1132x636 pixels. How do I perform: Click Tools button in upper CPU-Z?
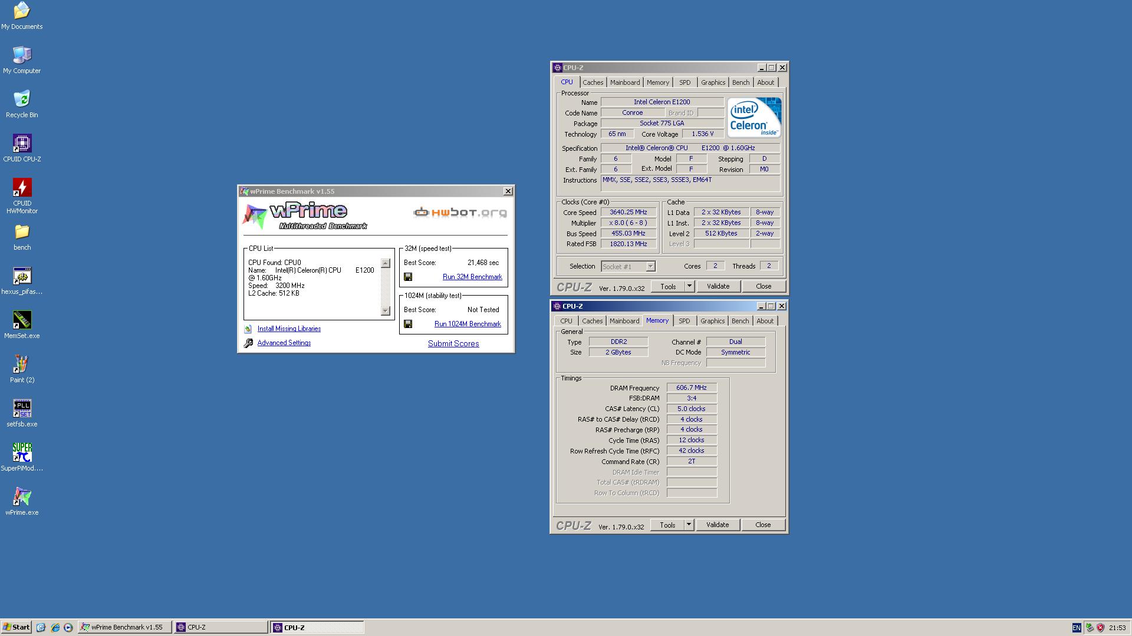pos(667,286)
